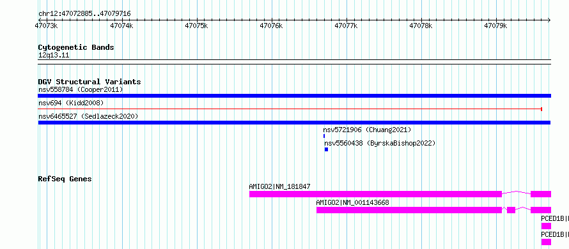Click the 47077k ruler tick label
This screenshot has height=249, width=569.
pos(346,26)
